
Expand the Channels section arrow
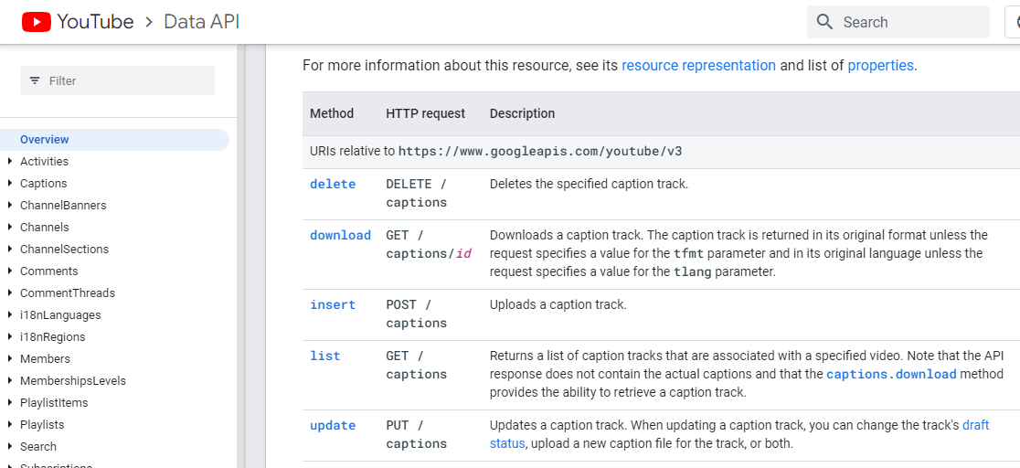[x=10, y=228]
